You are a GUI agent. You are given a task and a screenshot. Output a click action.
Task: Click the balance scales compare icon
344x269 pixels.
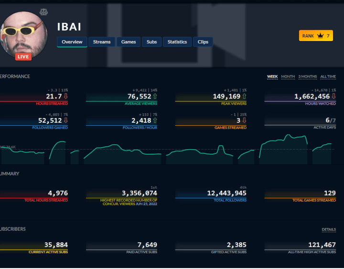pos(43,12)
